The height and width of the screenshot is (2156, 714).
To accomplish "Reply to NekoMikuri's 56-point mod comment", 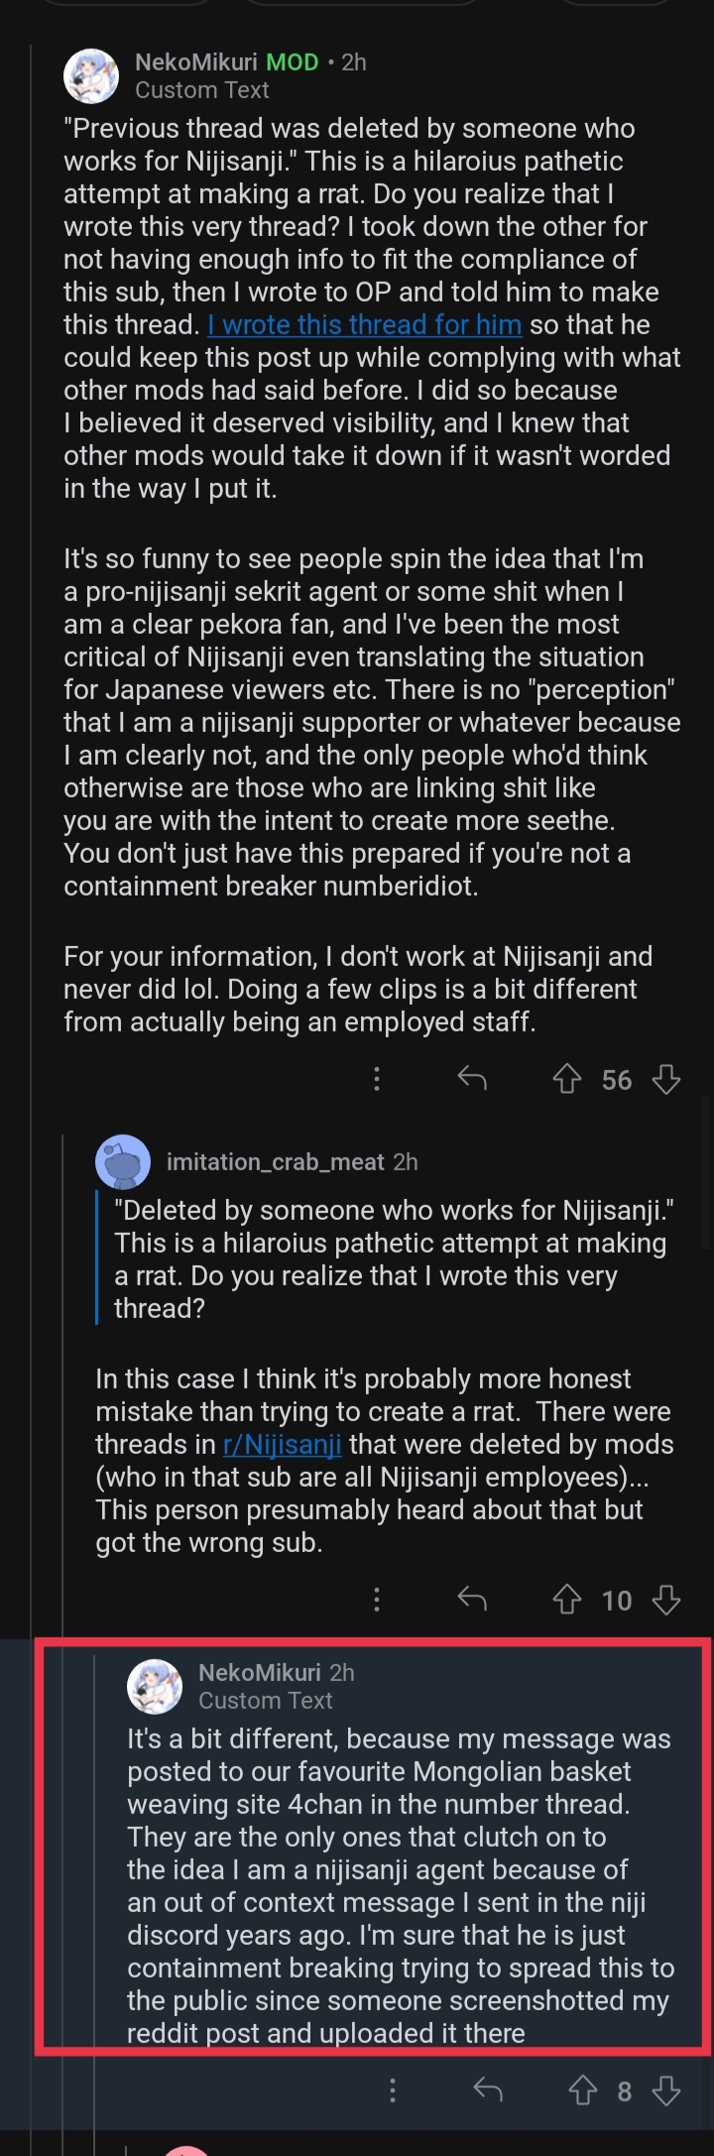I will pos(472,1079).
